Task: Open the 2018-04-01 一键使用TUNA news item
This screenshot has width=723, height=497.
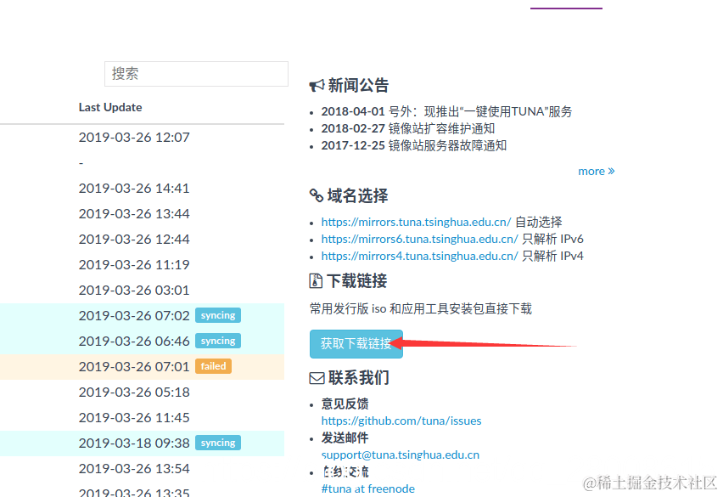Action: pos(446,111)
